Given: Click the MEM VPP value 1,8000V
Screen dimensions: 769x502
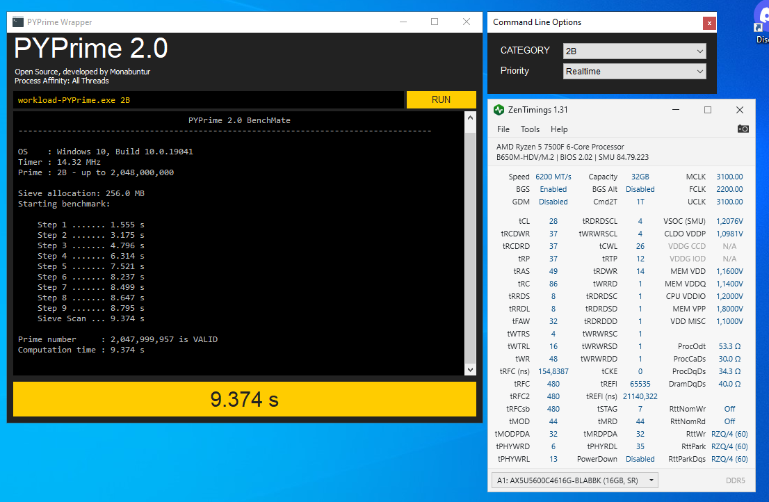Looking at the screenshot, I should [729, 309].
